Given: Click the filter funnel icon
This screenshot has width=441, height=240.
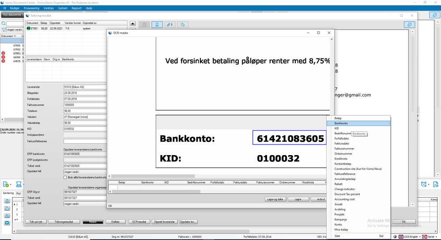Looking at the screenshot, I should 4,30.
